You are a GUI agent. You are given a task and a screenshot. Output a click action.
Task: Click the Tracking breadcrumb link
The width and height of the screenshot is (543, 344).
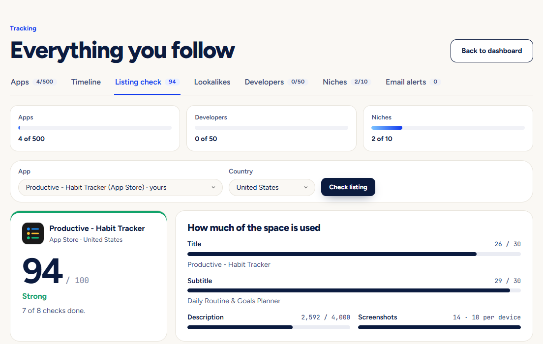pos(23,29)
